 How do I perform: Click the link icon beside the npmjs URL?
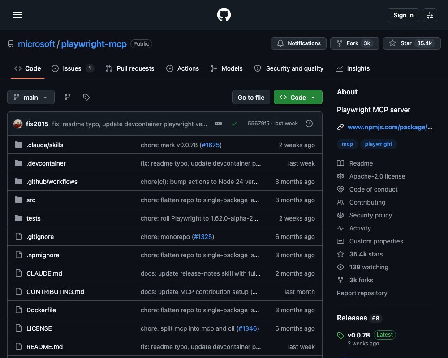pos(340,127)
